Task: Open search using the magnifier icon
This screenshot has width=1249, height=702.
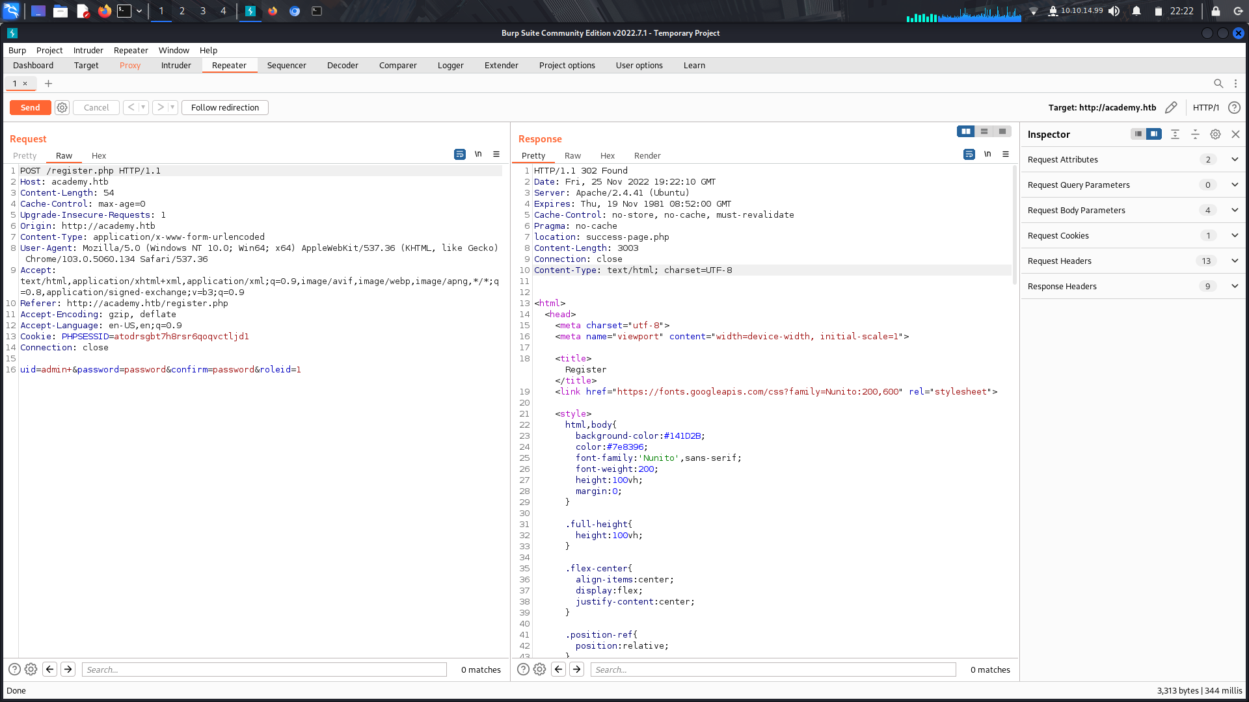Action: pyautogui.click(x=1219, y=83)
